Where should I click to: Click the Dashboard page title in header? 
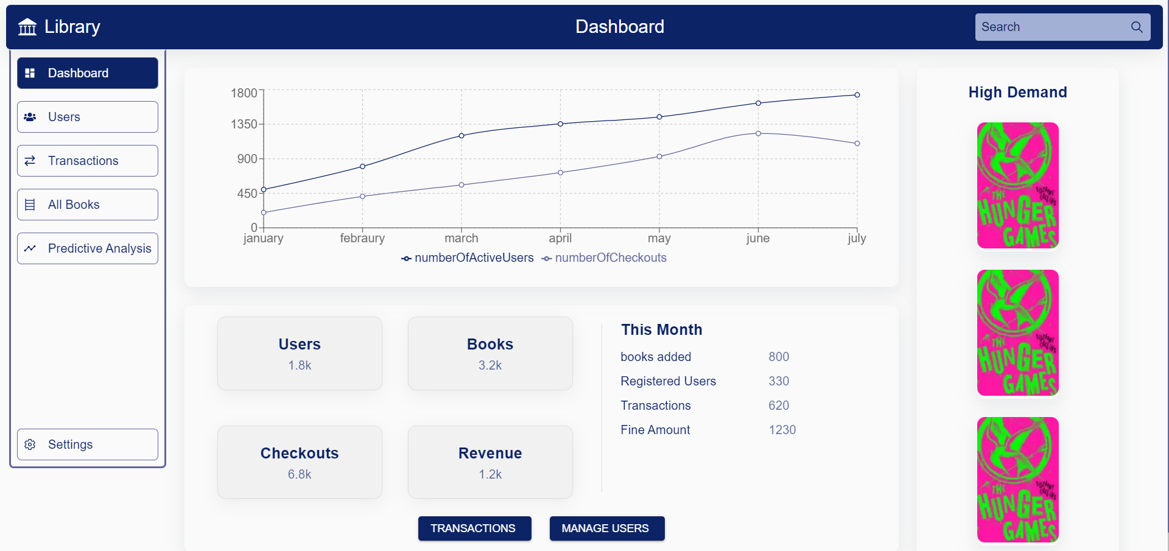click(x=620, y=27)
